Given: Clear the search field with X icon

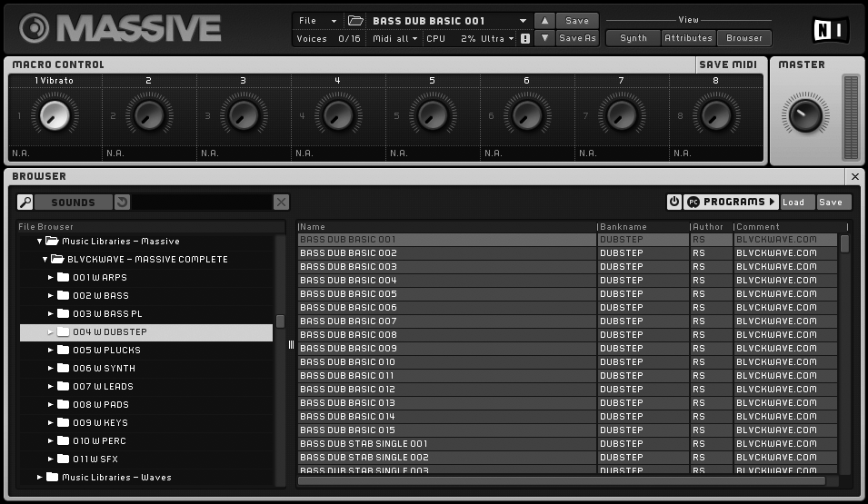Looking at the screenshot, I should point(282,203).
